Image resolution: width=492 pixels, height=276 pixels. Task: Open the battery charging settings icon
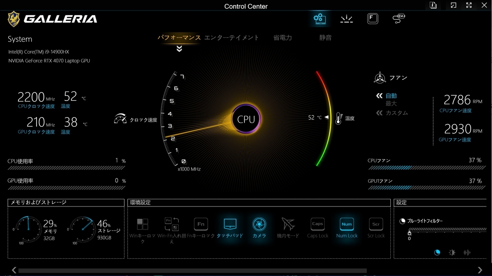tap(399, 19)
